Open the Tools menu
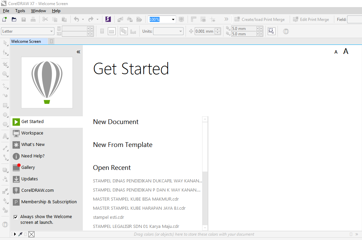This screenshot has width=362, height=240. point(20,11)
